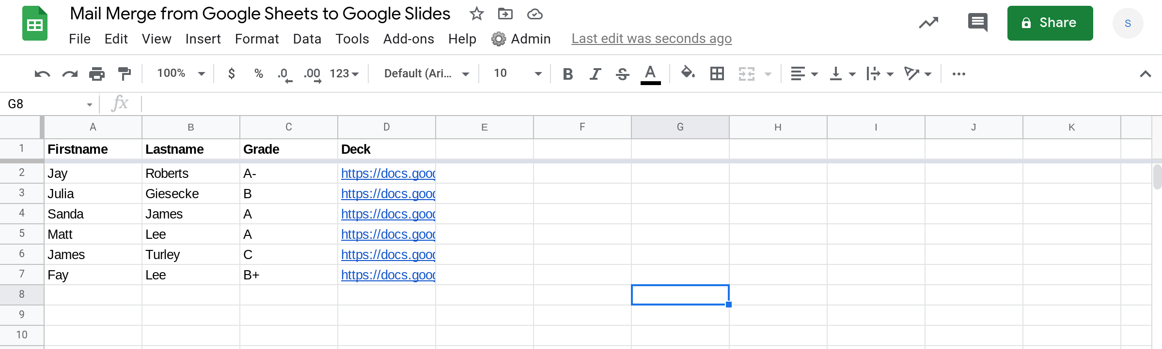Open the horizontal align dropdown
Viewport: 1162px width, 349px height.
point(804,74)
